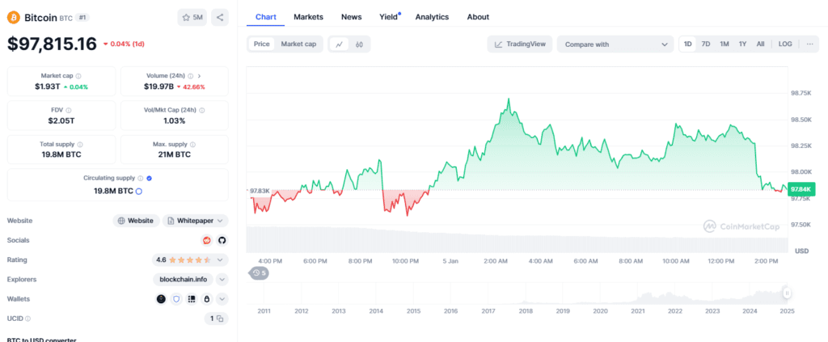Click the blue verified badge near Circulating supply
This screenshot has width=828, height=342.
click(149, 179)
